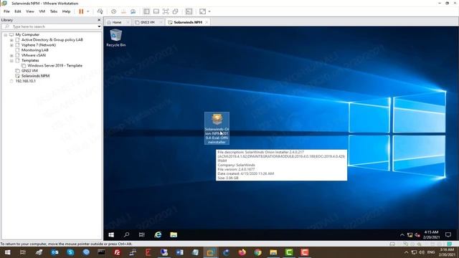This screenshot has width=459, height=258.
Task: Open search on the guest taskbar
Action: click(126, 234)
